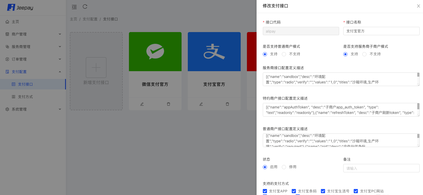Viewport: 423px width, 195px height.
Task: Set 状态 to 启用
Action: point(265,167)
